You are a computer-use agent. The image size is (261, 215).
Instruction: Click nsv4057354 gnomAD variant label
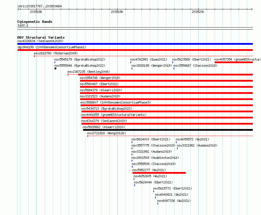coord(238,59)
